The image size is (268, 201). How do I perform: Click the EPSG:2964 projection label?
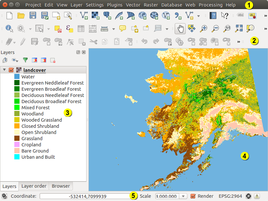(x=231, y=196)
